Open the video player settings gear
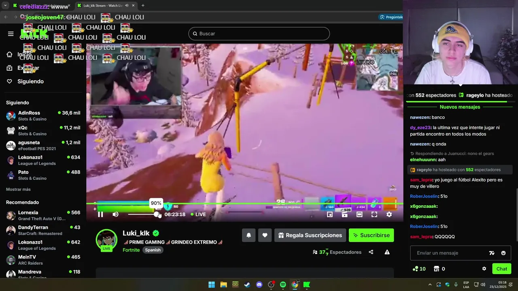 (x=389, y=215)
